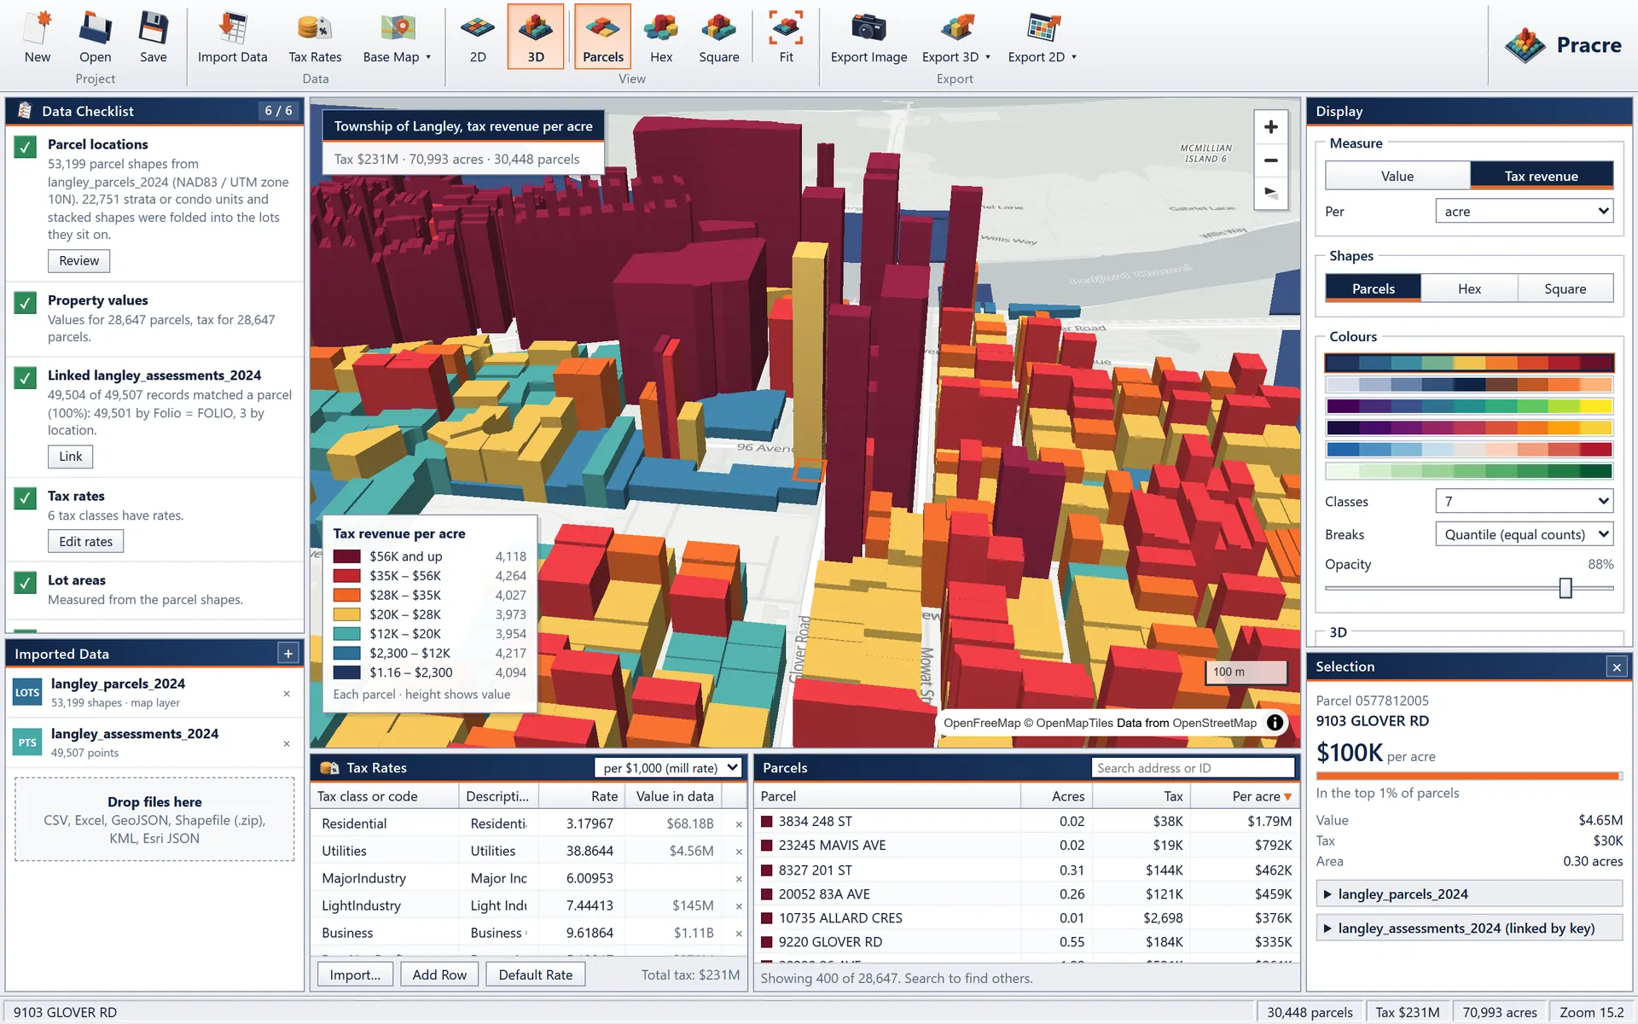Switch Measure to Value
The height and width of the screenshot is (1024, 1638).
click(1397, 176)
